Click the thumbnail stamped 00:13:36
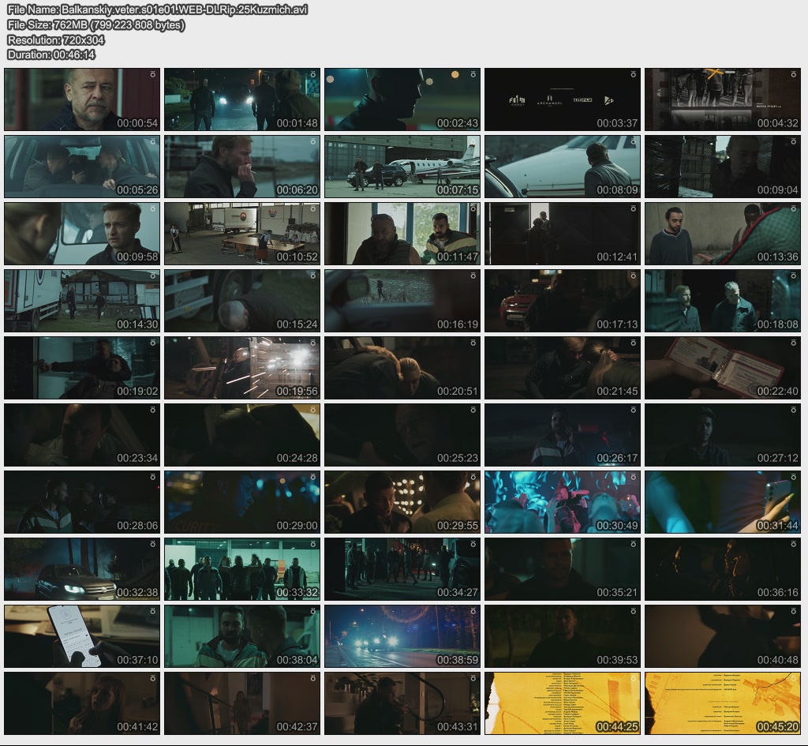The image size is (808, 746). coord(723,234)
